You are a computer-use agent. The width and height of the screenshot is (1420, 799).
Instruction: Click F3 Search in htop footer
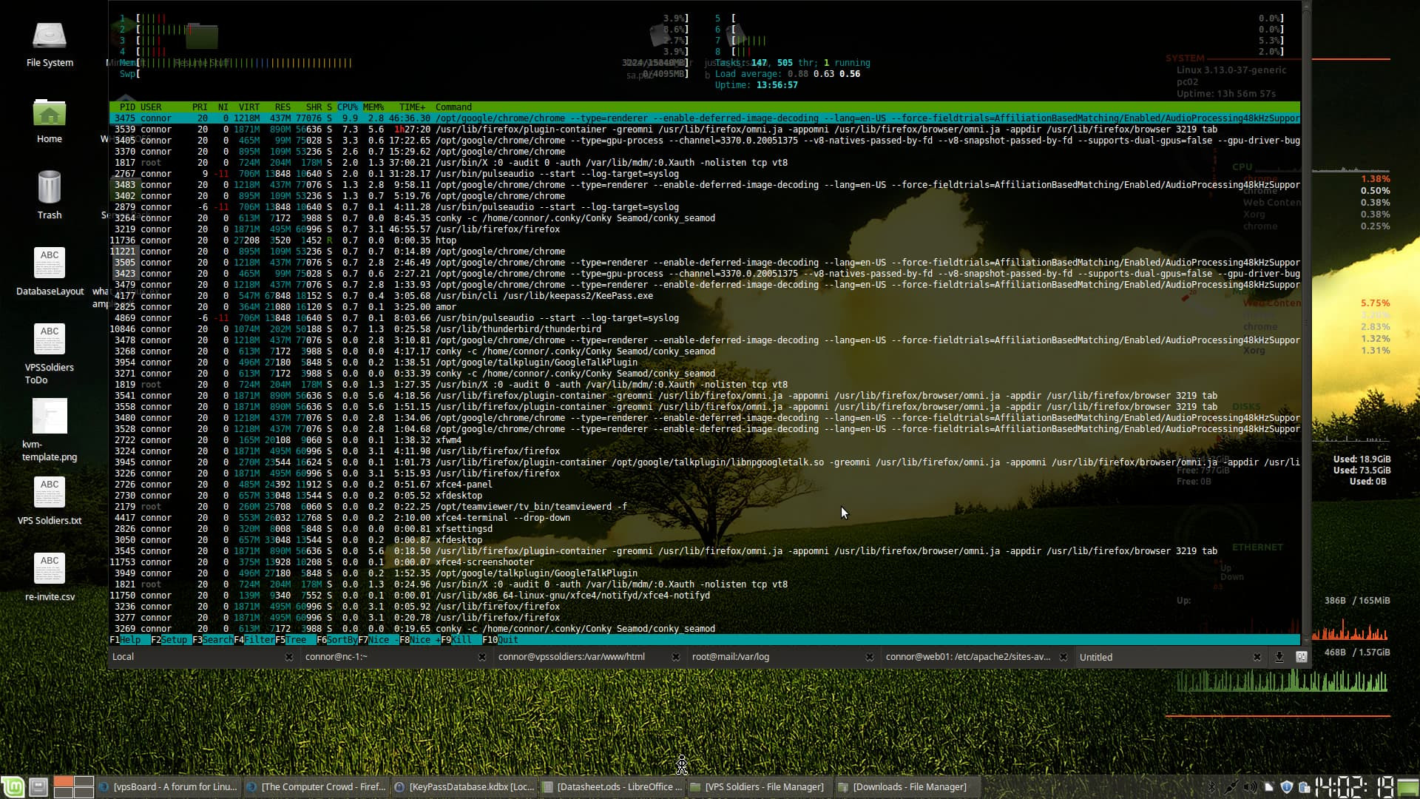click(x=213, y=640)
